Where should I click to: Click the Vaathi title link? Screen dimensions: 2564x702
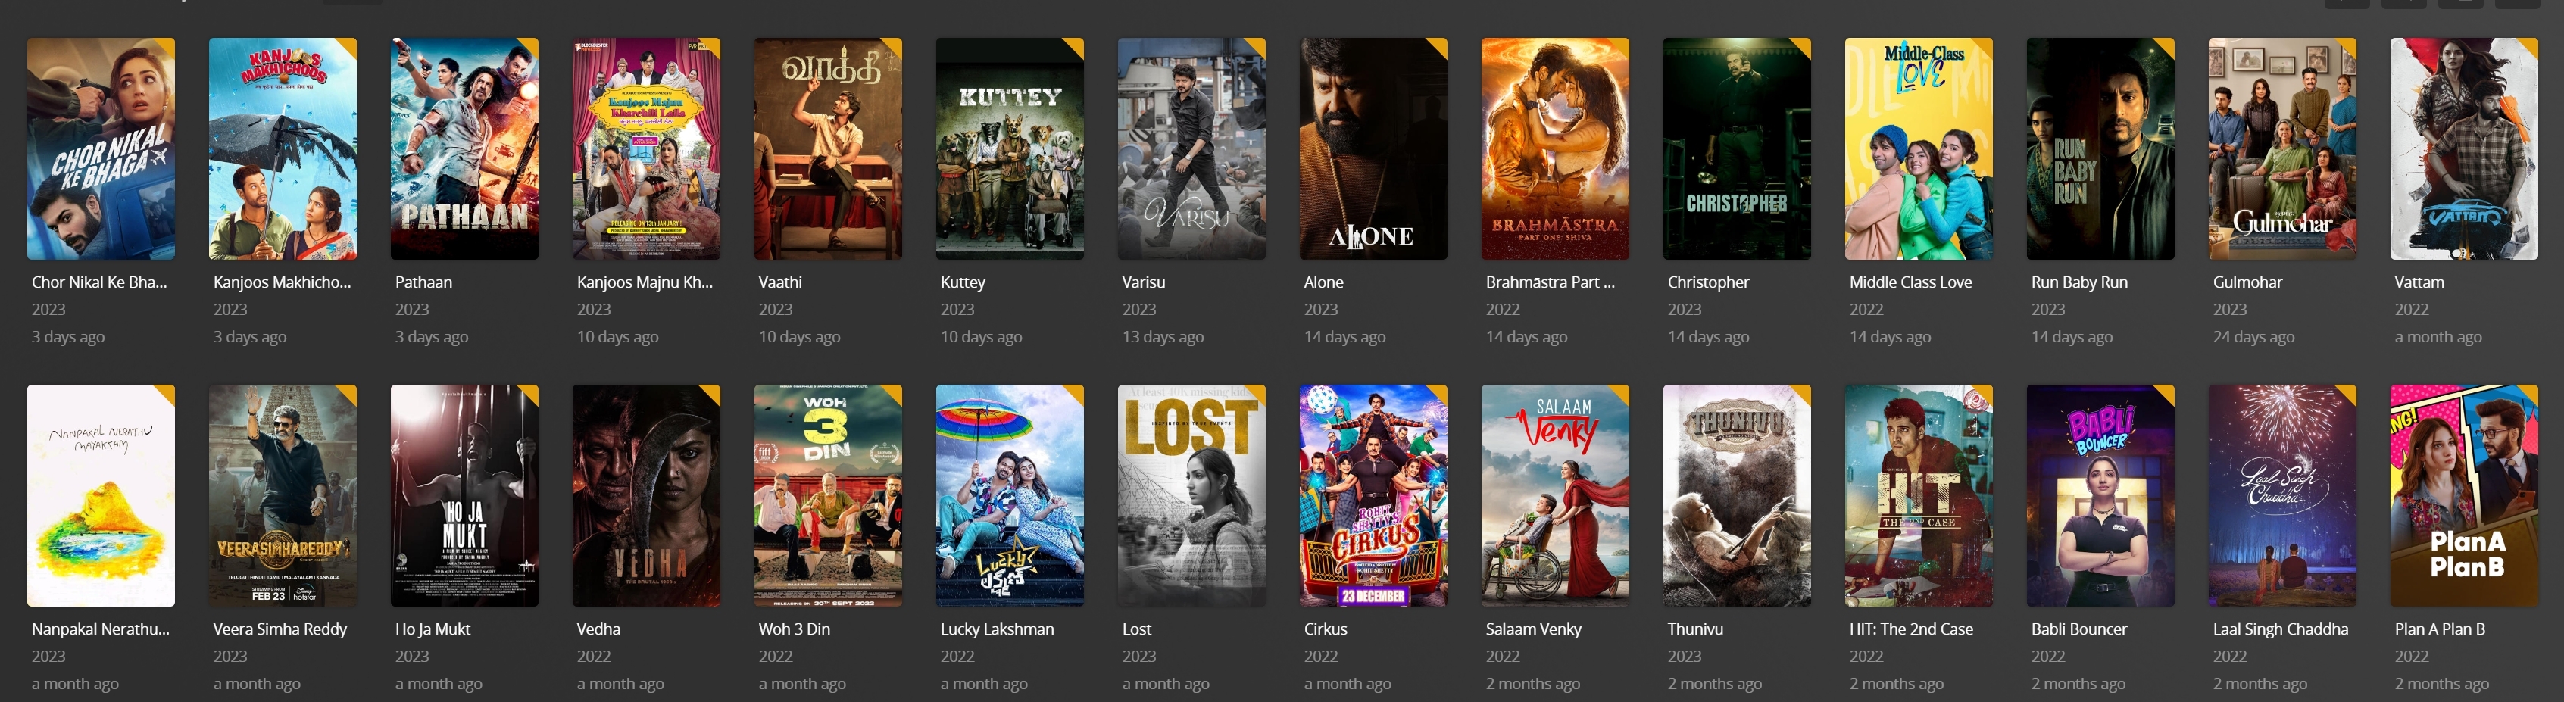[x=780, y=282]
